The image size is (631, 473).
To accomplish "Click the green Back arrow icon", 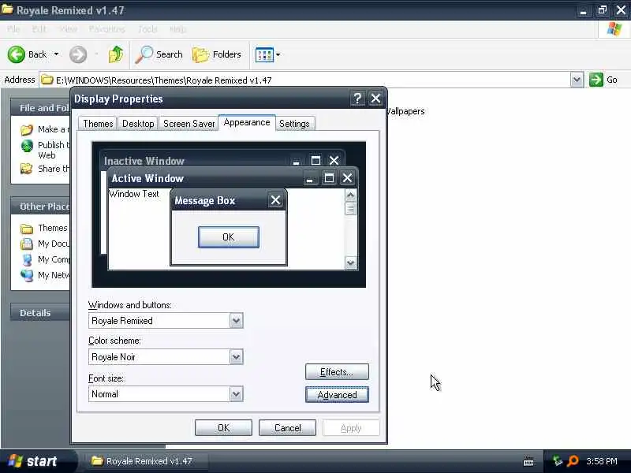I will click(x=16, y=54).
